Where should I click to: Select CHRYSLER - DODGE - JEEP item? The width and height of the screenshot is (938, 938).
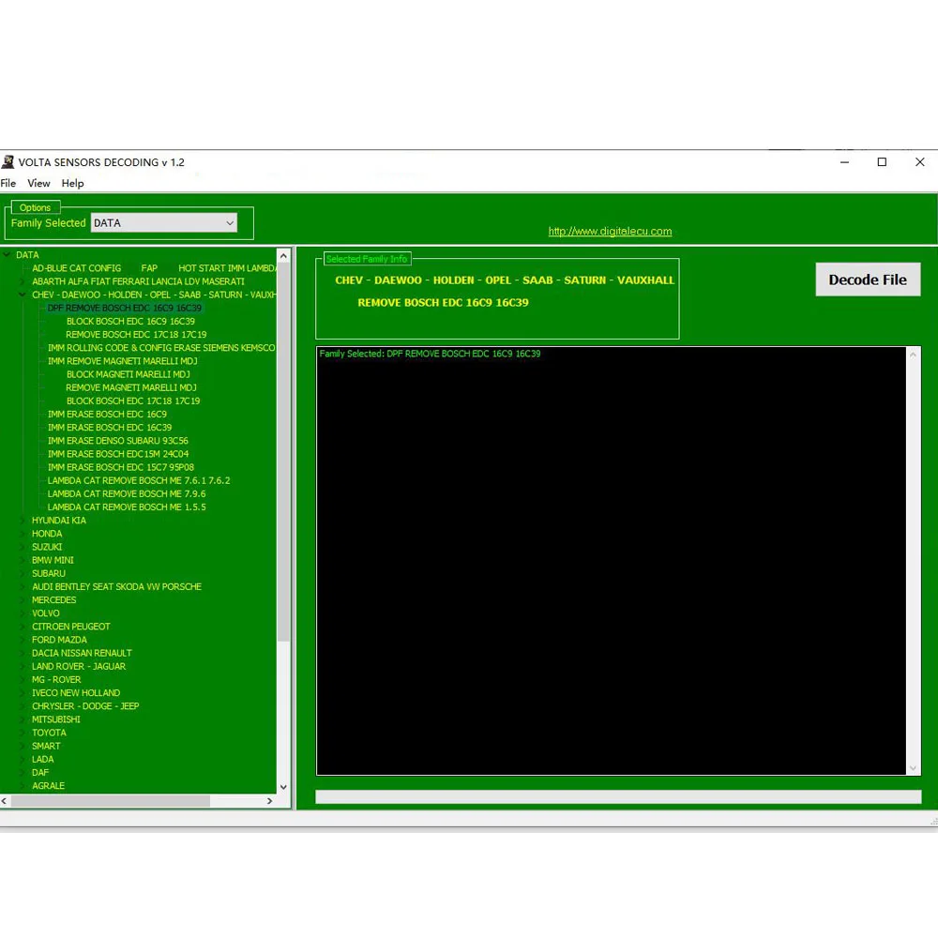point(85,706)
